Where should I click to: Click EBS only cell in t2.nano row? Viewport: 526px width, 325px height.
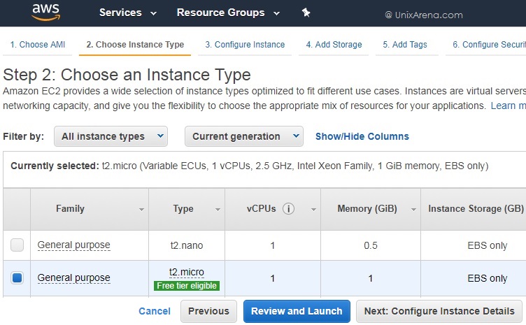point(487,245)
